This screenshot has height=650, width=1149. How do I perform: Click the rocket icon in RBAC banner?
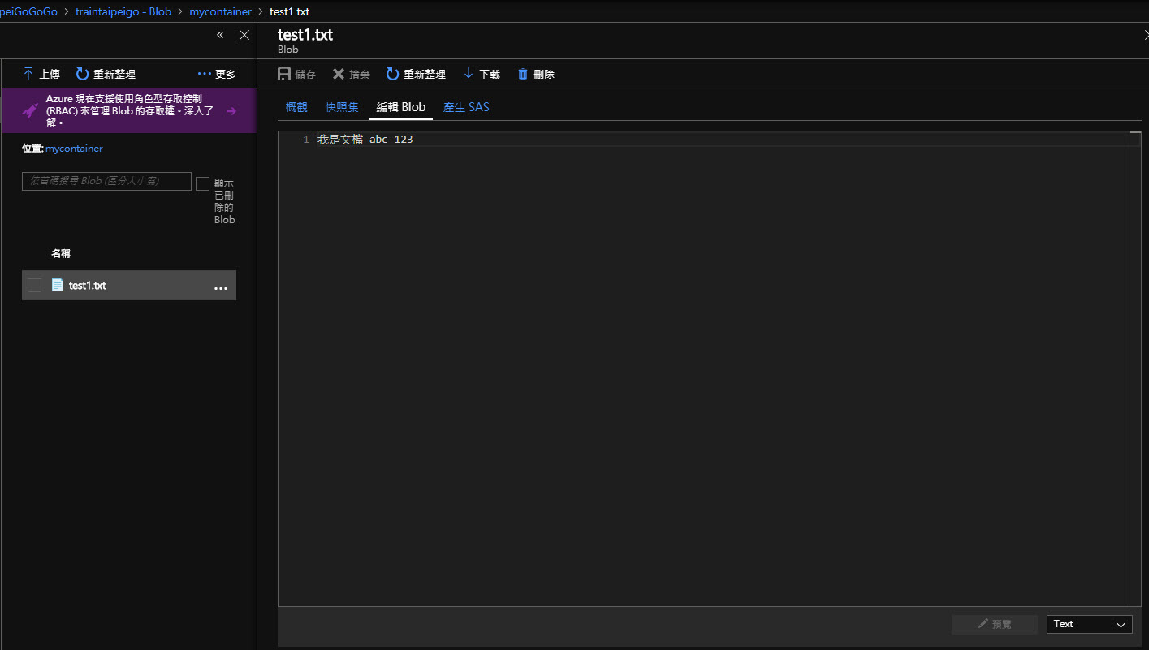[30, 111]
